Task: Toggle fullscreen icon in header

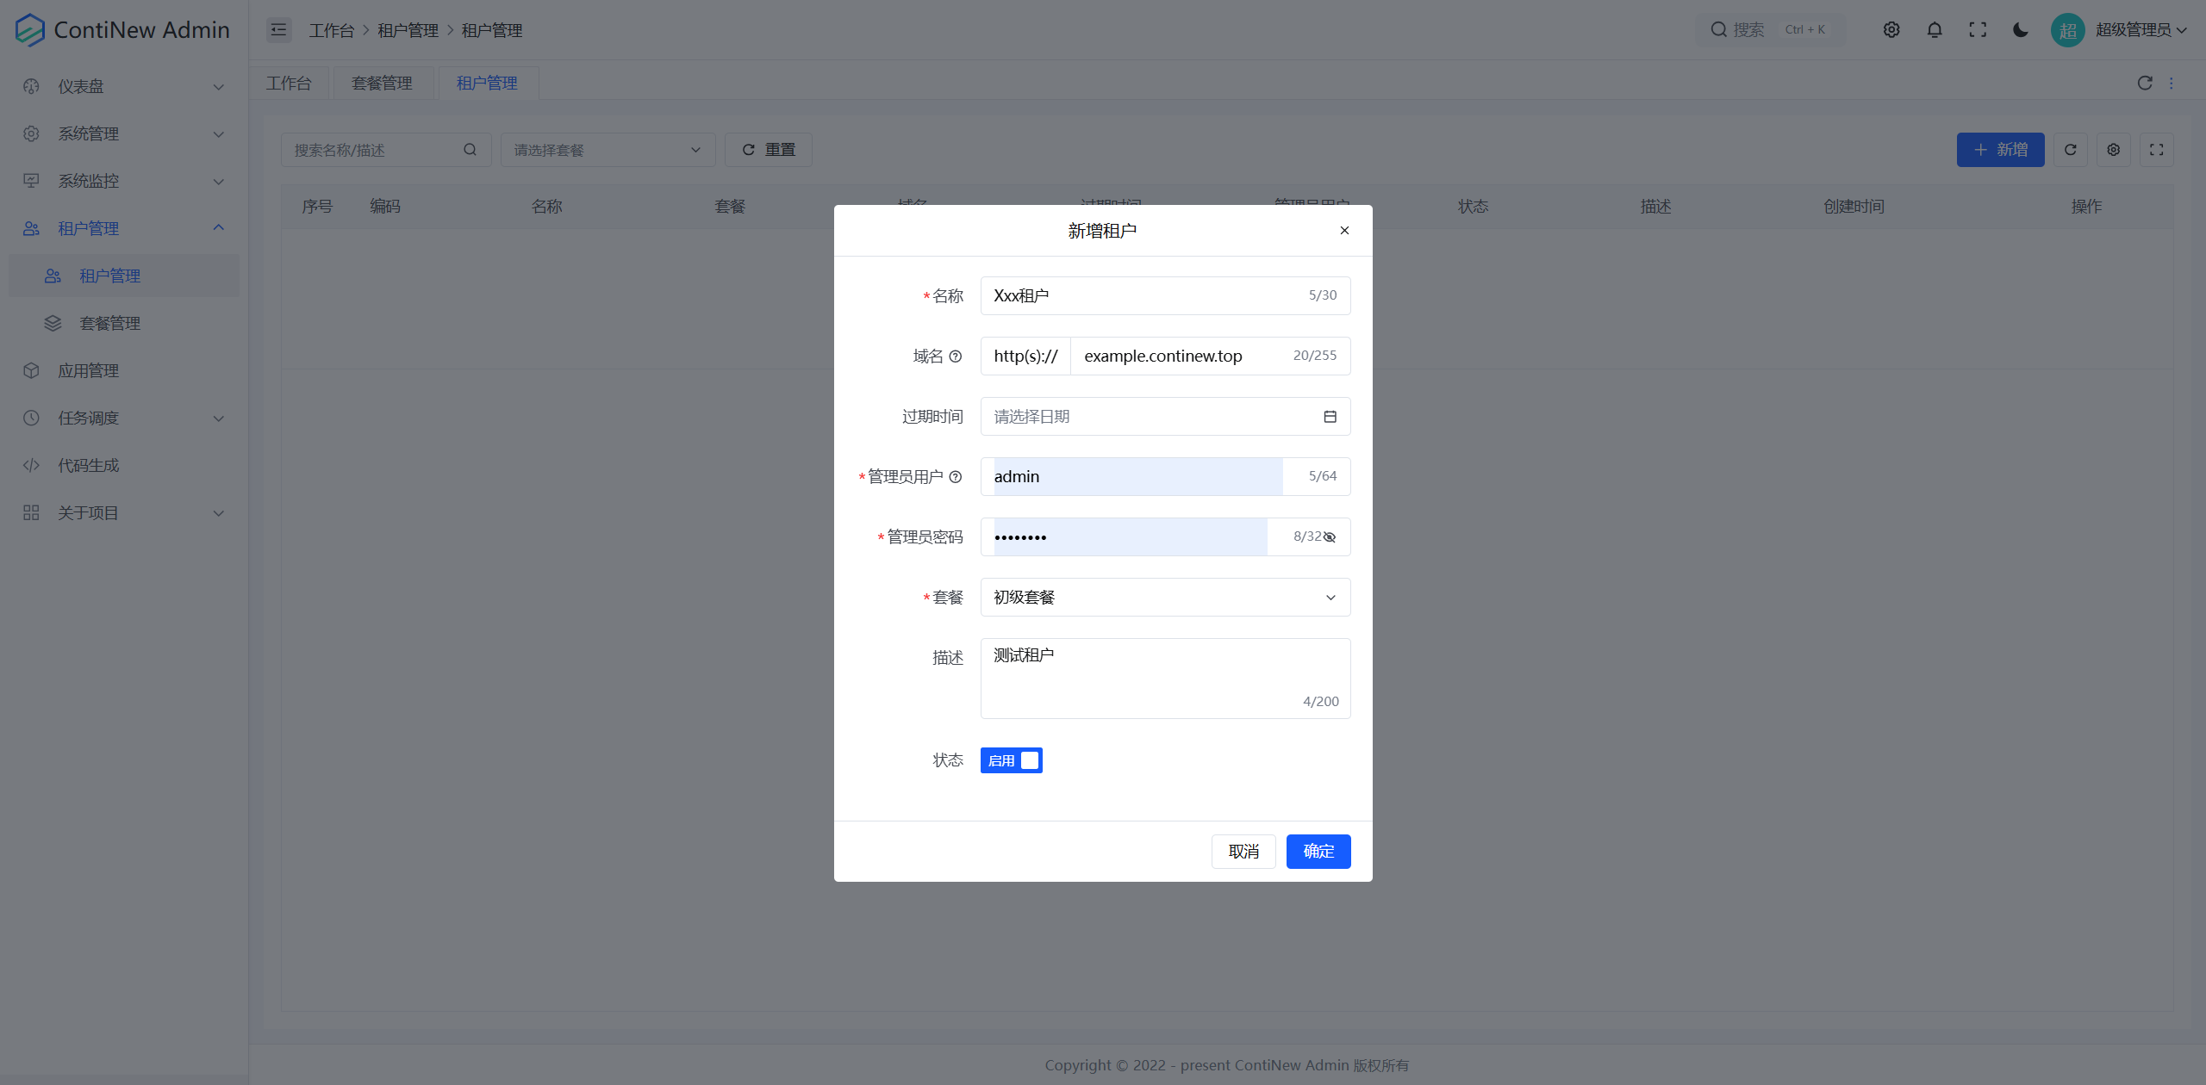Action: pyautogui.click(x=1978, y=30)
